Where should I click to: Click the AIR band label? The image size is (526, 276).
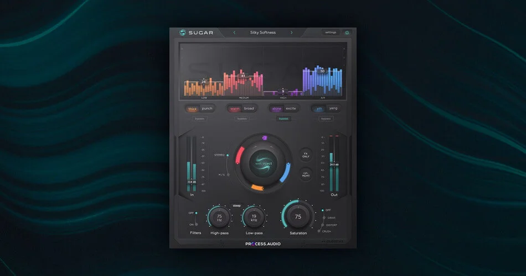click(323, 98)
